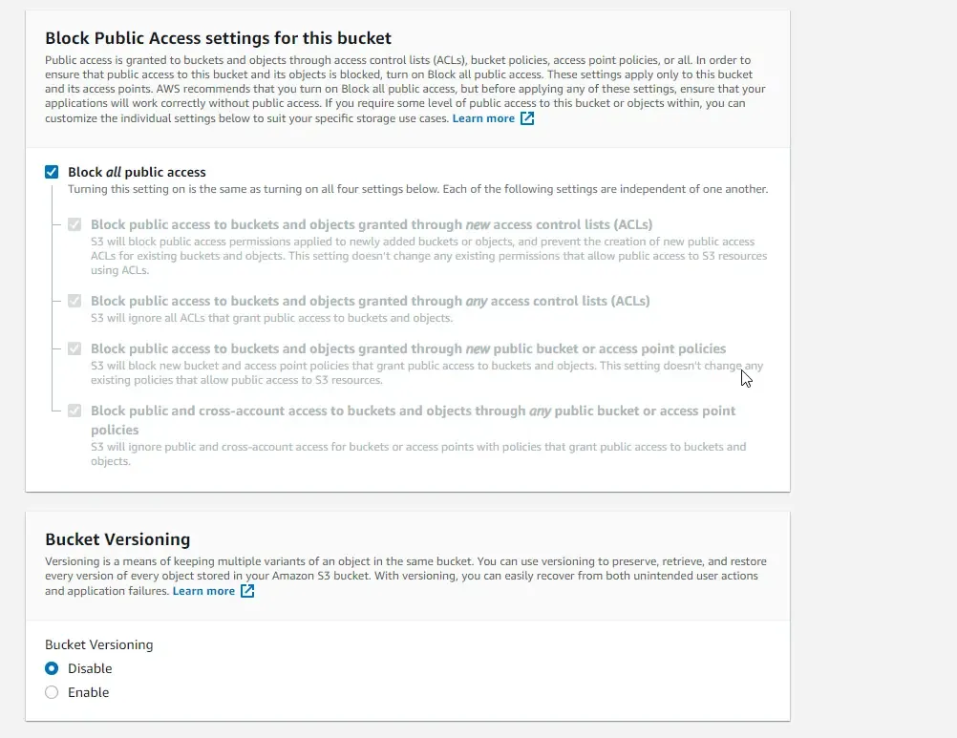Click external-link icon next to versioning Learn more
This screenshot has height=738, width=957.
[x=247, y=590]
